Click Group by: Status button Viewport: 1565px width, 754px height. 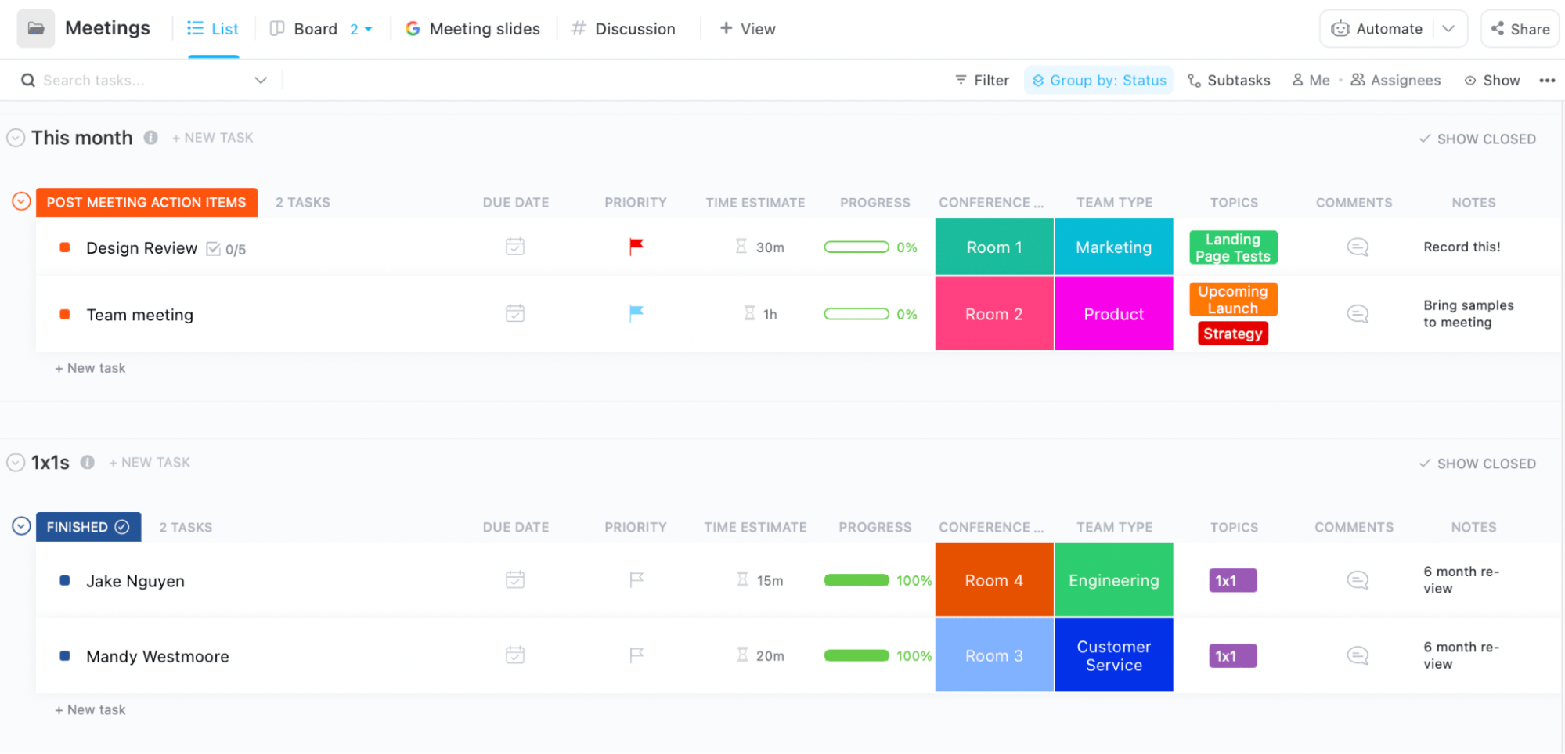pyautogui.click(x=1098, y=81)
